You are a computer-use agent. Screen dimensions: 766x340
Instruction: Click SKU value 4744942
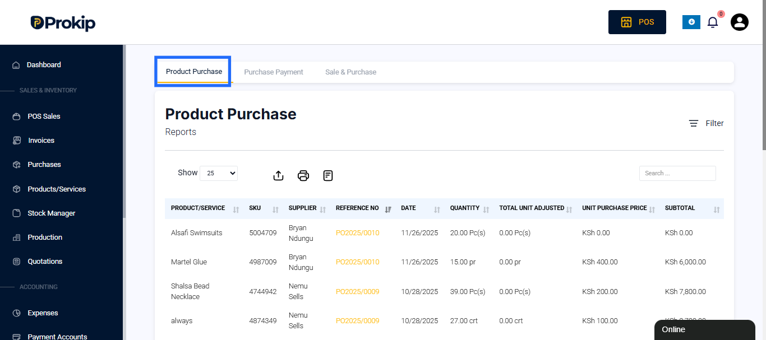[x=263, y=292]
